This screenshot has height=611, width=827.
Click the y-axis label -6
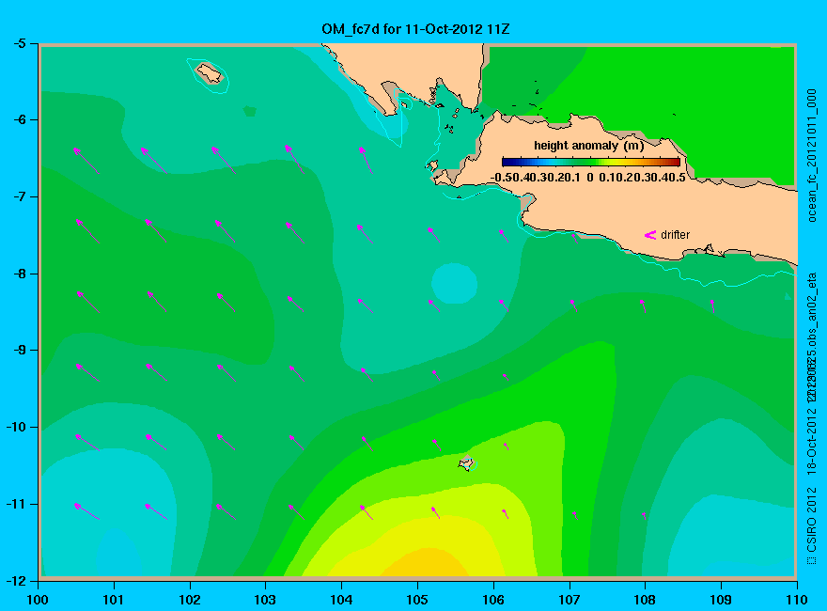[x=19, y=119]
